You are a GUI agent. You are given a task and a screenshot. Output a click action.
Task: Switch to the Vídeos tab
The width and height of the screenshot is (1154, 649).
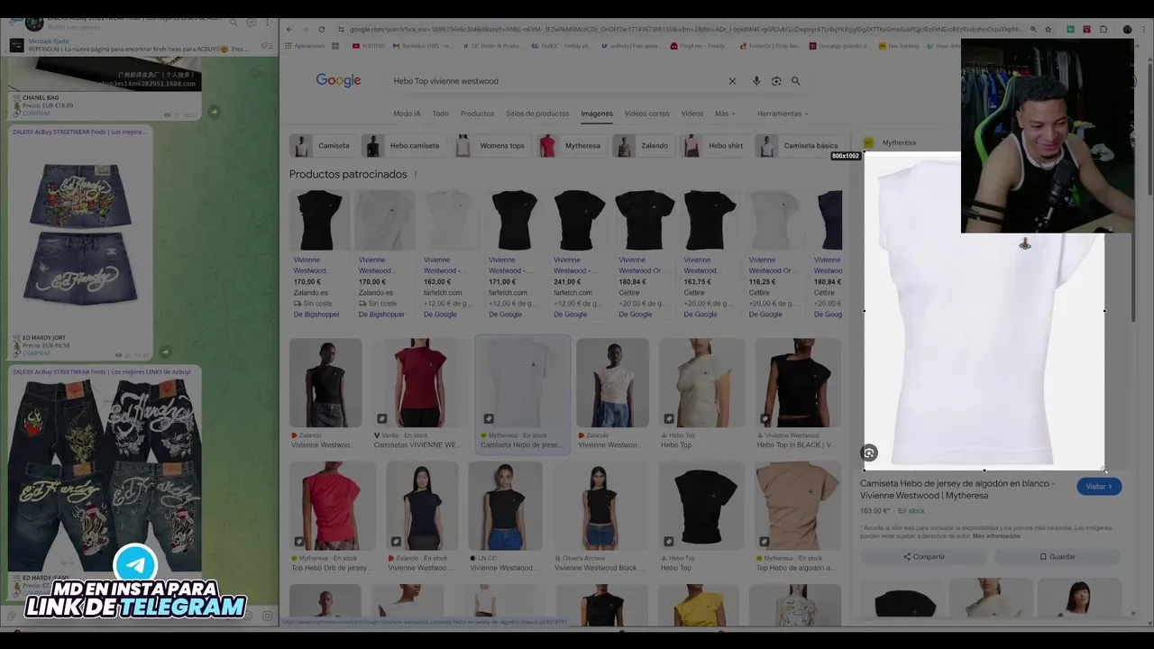point(691,114)
